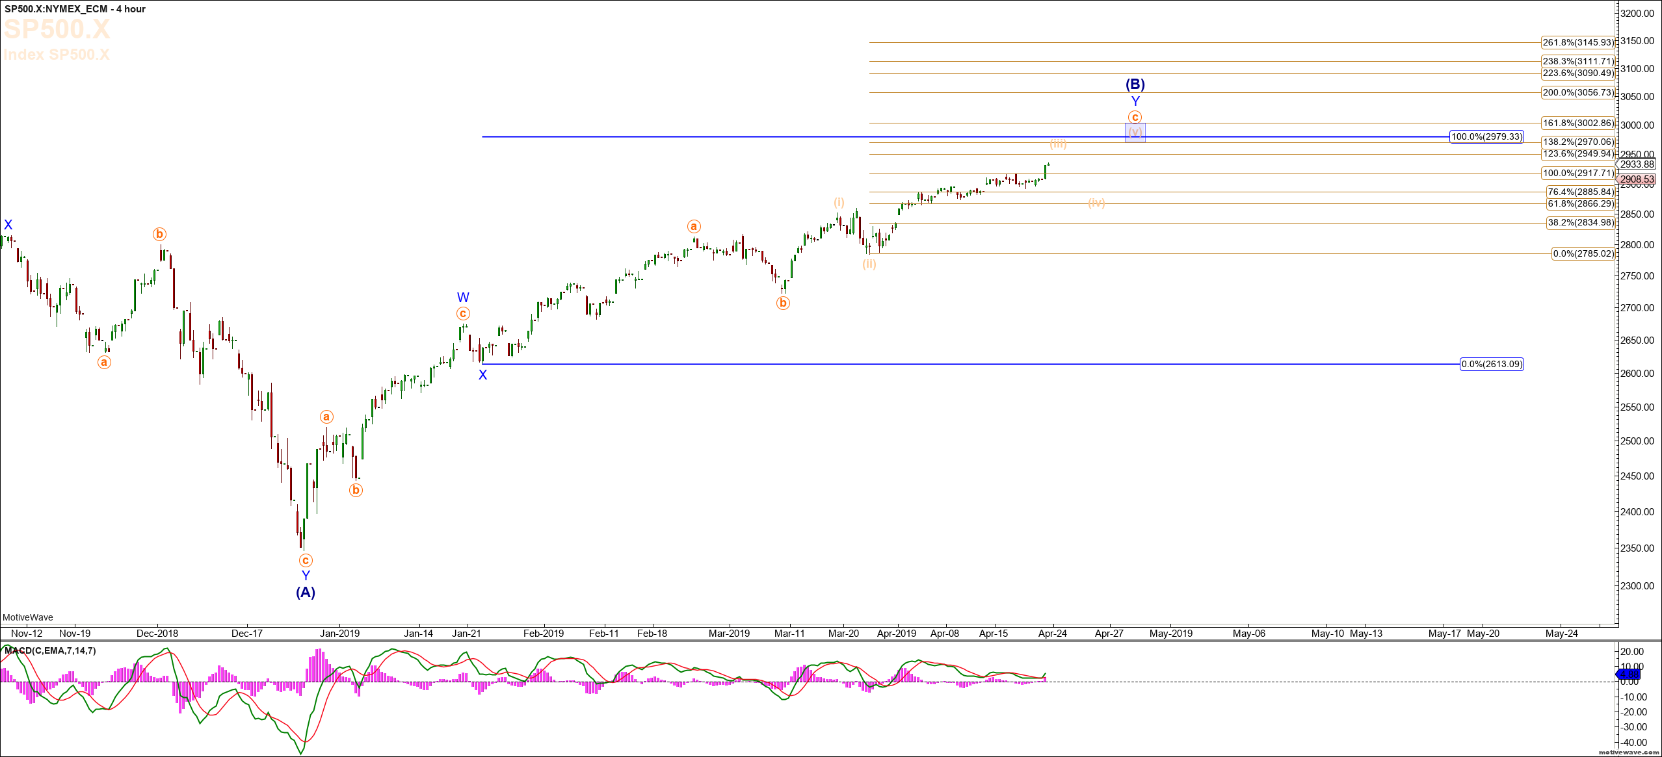Click the MACD(C,EMA,7,14,7) study label
This screenshot has height=757, width=1662.
coord(50,650)
